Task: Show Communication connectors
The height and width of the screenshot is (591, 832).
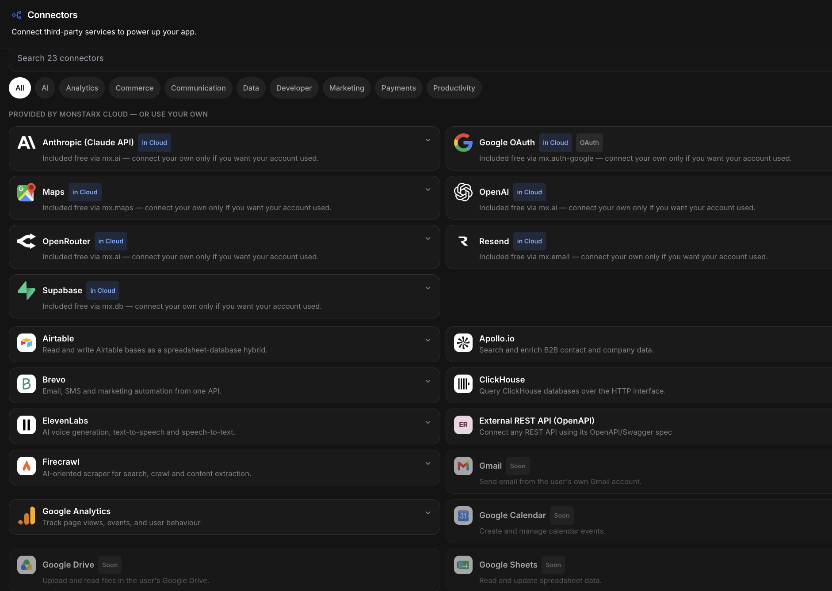Action: (x=198, y=88)
